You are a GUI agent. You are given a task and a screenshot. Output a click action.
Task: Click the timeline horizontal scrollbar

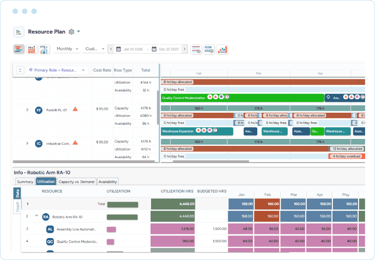(211, 161)
